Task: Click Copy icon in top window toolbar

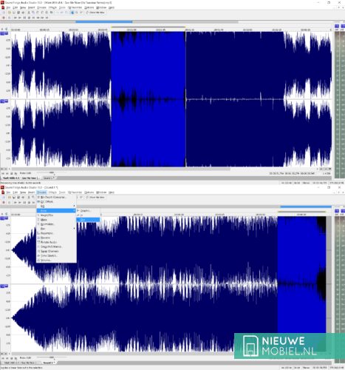Action: tap(33, 13)
